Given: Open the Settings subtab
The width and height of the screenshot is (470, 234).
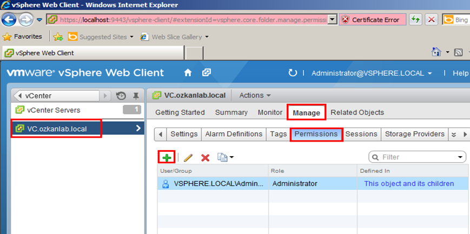Looking at the screenshot, I should click(x=184, y=134).
